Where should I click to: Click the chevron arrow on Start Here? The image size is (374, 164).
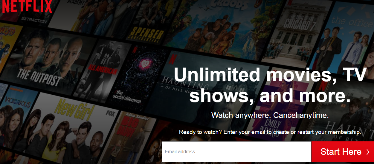368,152
